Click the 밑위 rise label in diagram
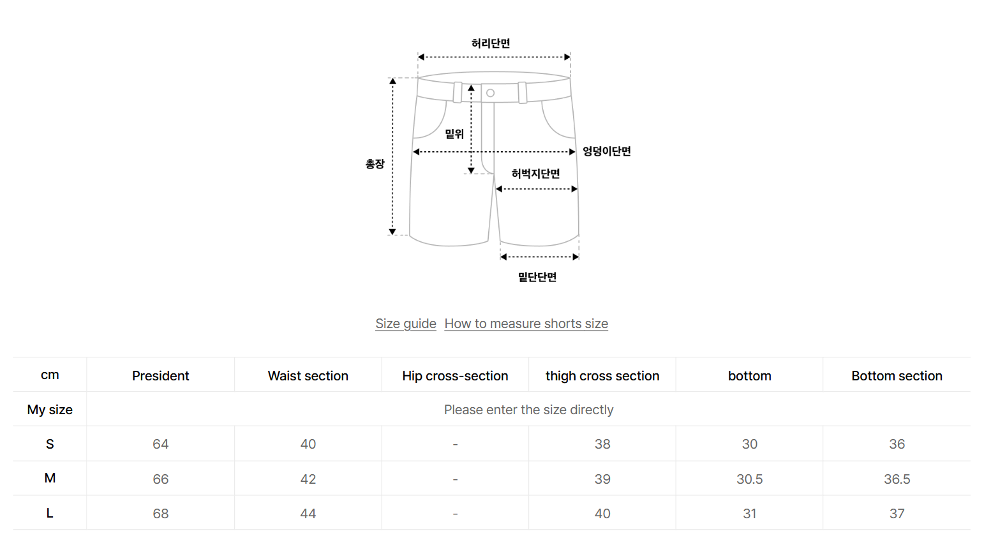This screenshot has height=538, width=984. 454,134
